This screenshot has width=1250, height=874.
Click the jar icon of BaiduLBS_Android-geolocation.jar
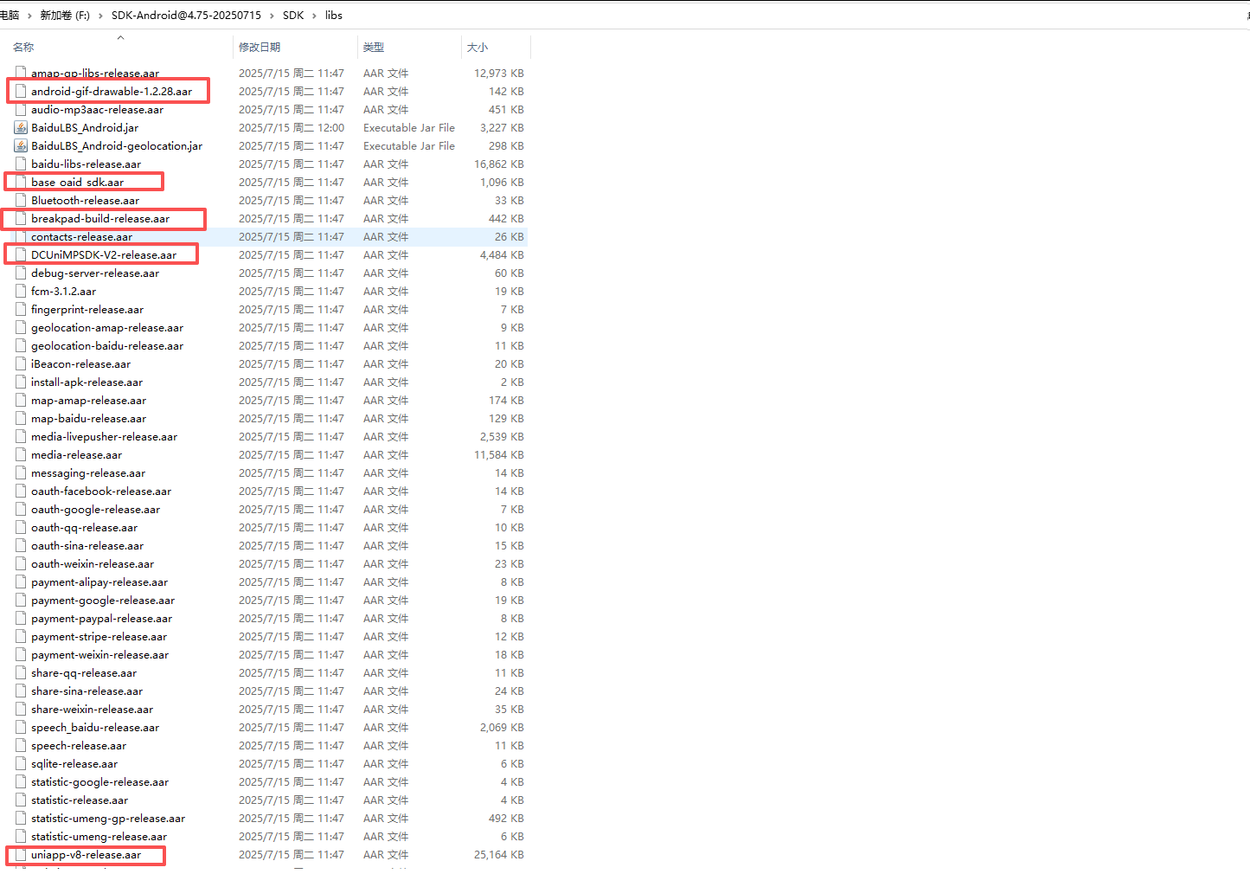(x=21, y=145)
